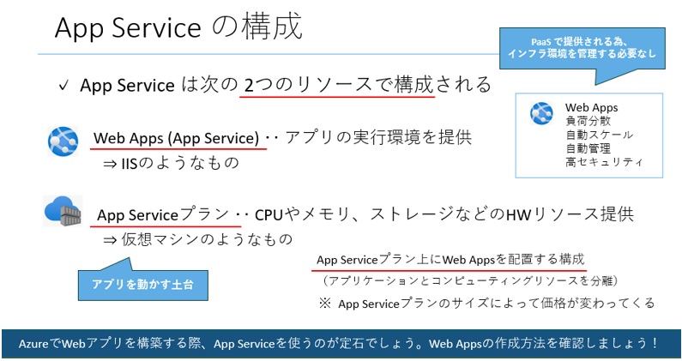
Task: Click the 'アプリを動かす土台' callout box
Action: (142, 285)
